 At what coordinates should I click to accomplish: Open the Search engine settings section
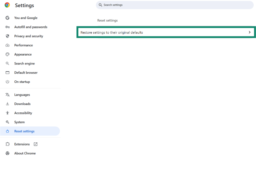tap(24, 64)
